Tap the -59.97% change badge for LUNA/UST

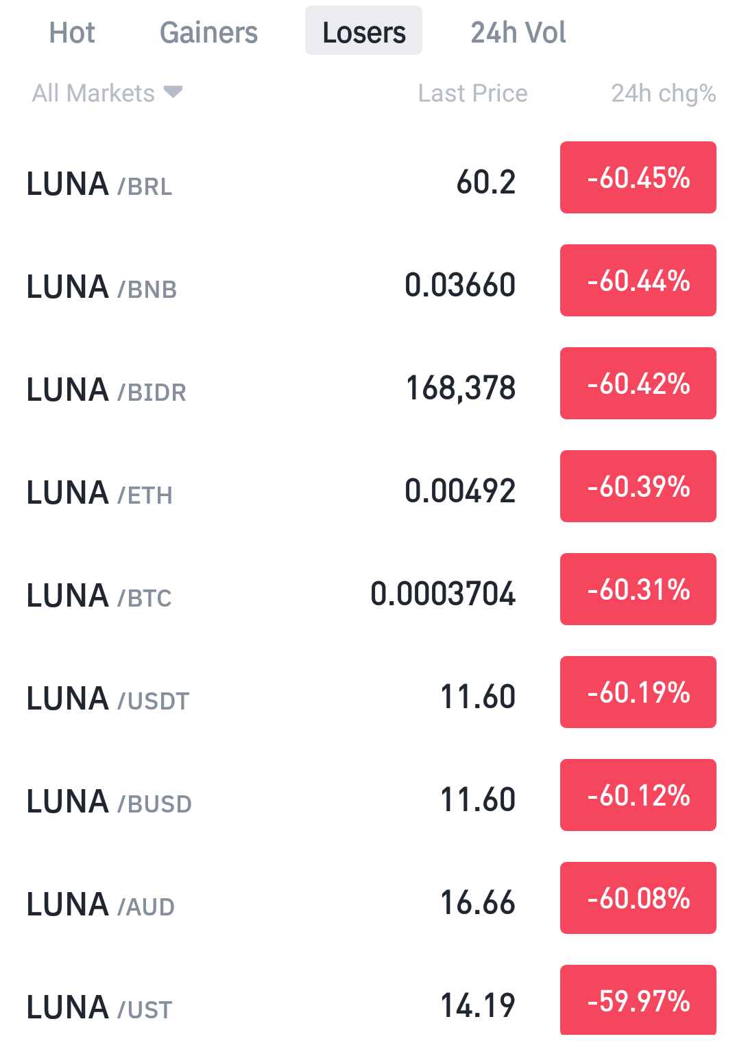point(638,1000)
